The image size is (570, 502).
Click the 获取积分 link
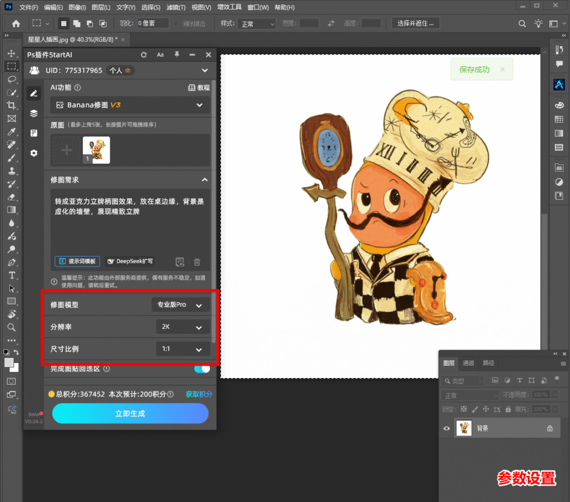coord(199,394)
